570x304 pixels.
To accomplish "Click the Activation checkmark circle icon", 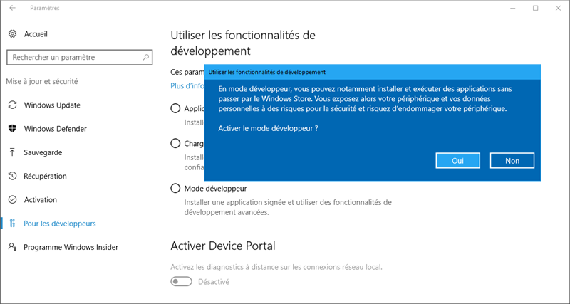I will coord(12,200).
